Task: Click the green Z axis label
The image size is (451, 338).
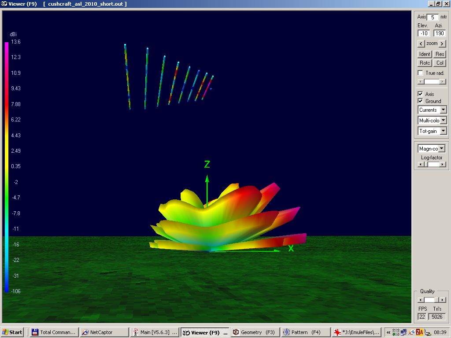Action: click(x=207, y=165)
